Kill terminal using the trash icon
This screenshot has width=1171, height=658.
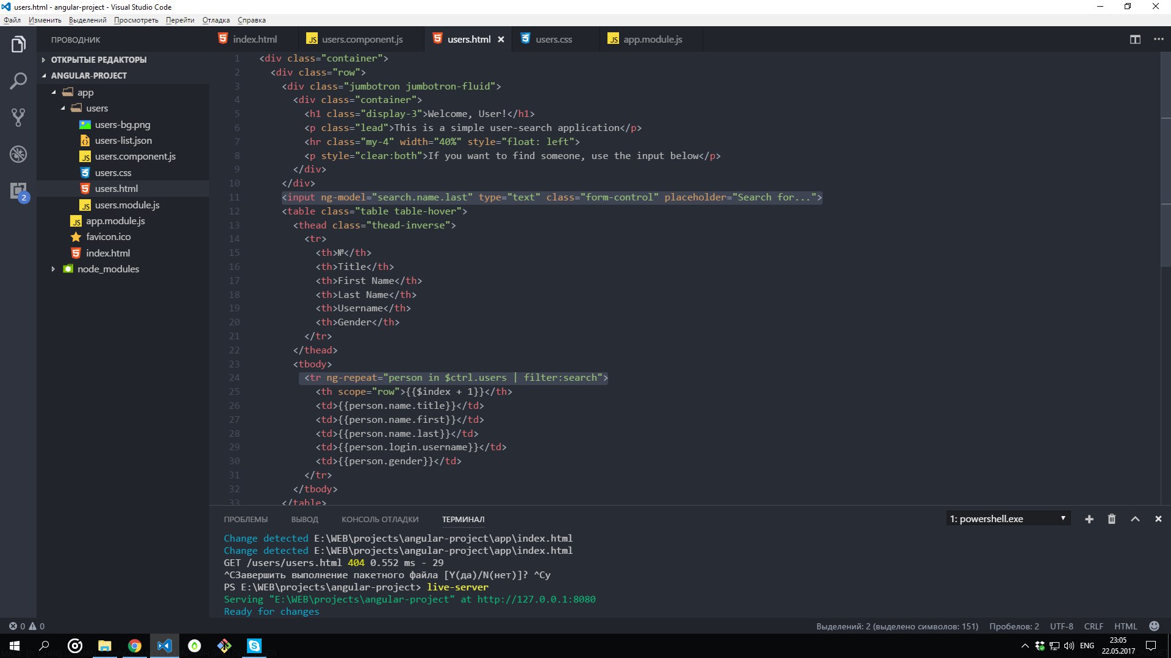click(x=1112, y=519)
